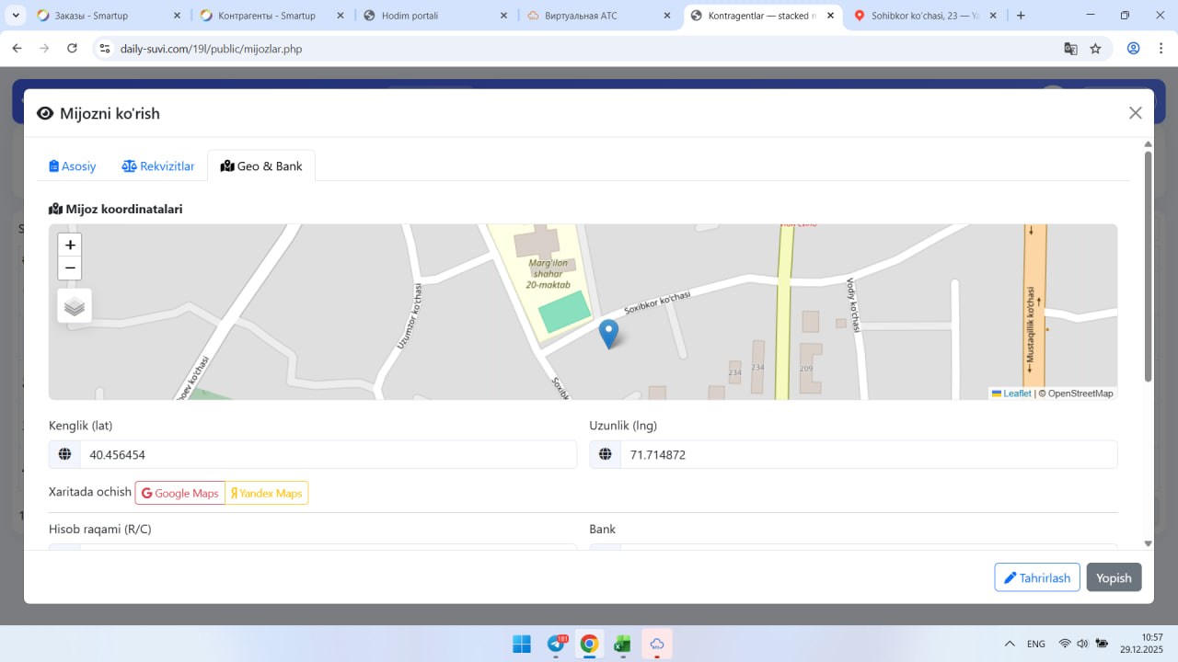Click the Kenglik latitude input field
This screenshot has height=662, width=1178.
pyautogui.click(x=328, y=455)
